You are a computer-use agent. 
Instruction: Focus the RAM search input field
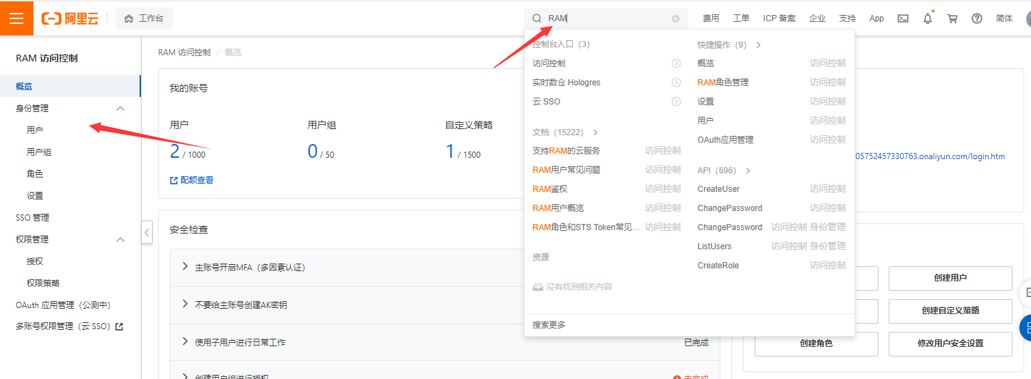pos(608,18)
